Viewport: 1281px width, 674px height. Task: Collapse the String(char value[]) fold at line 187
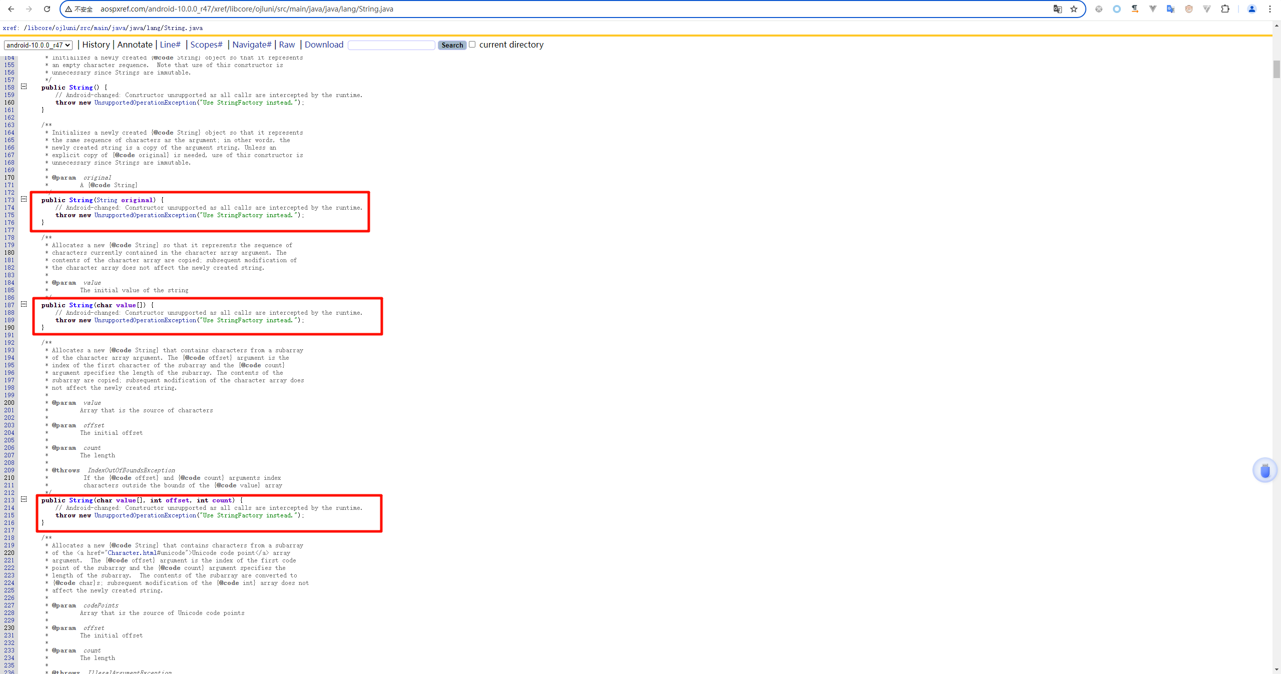[x=24, y=304]
